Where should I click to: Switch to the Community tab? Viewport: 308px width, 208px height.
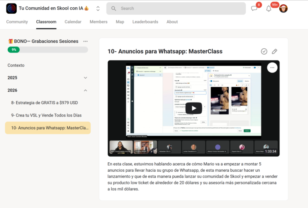pos(17,22)
